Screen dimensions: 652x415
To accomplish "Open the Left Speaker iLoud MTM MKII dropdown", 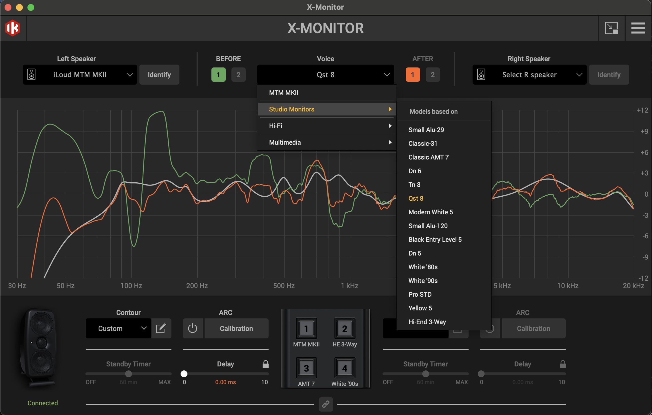I will [x=80, y=75].
